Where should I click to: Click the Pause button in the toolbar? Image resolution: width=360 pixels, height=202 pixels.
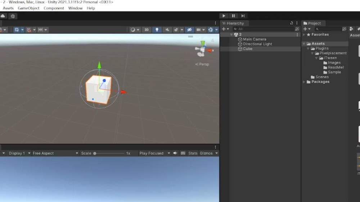[233, 16]
